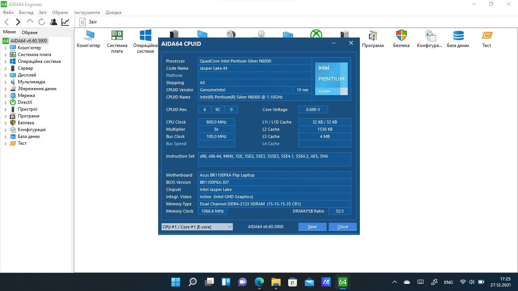
Task: Expand the Збереження даних tree node
Action: click(5, 89)
